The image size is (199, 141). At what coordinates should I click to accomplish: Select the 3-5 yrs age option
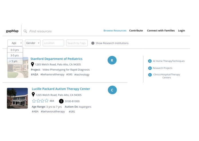coord(15,55)
